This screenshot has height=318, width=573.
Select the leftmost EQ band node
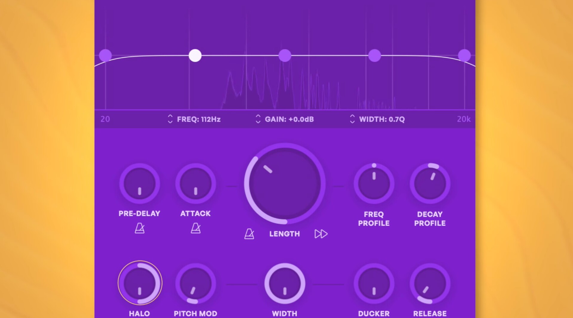105,55
